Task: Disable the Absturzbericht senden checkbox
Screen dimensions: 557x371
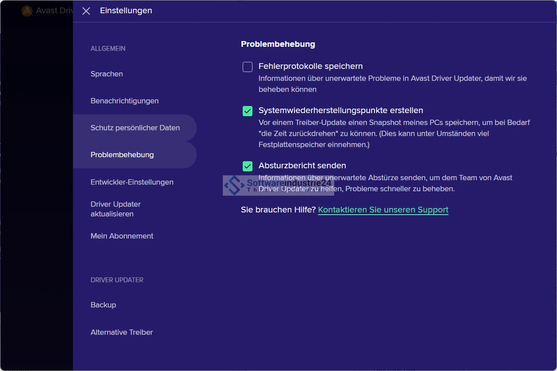Action: point(248,166)
